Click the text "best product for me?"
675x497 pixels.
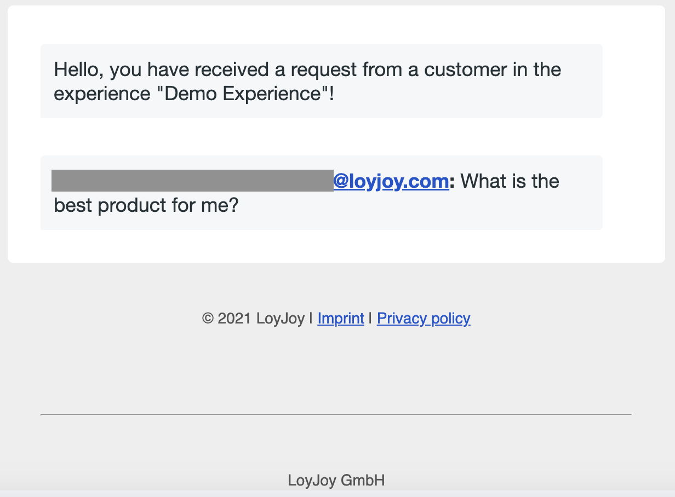pos(146,205)
